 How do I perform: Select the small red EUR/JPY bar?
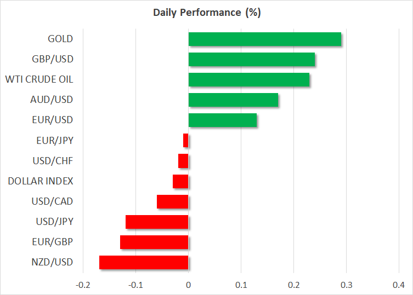[186, 141]
